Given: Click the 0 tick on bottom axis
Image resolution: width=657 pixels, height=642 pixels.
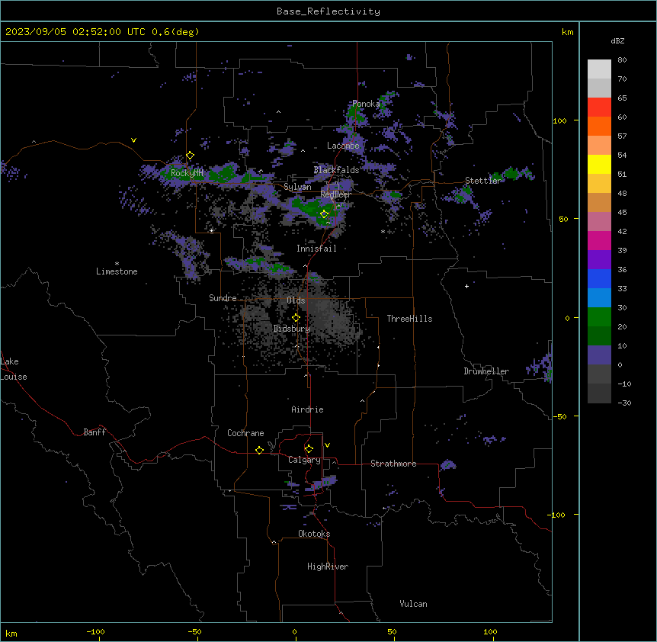Looking at the screenshot, I should (x=294, y=631).
